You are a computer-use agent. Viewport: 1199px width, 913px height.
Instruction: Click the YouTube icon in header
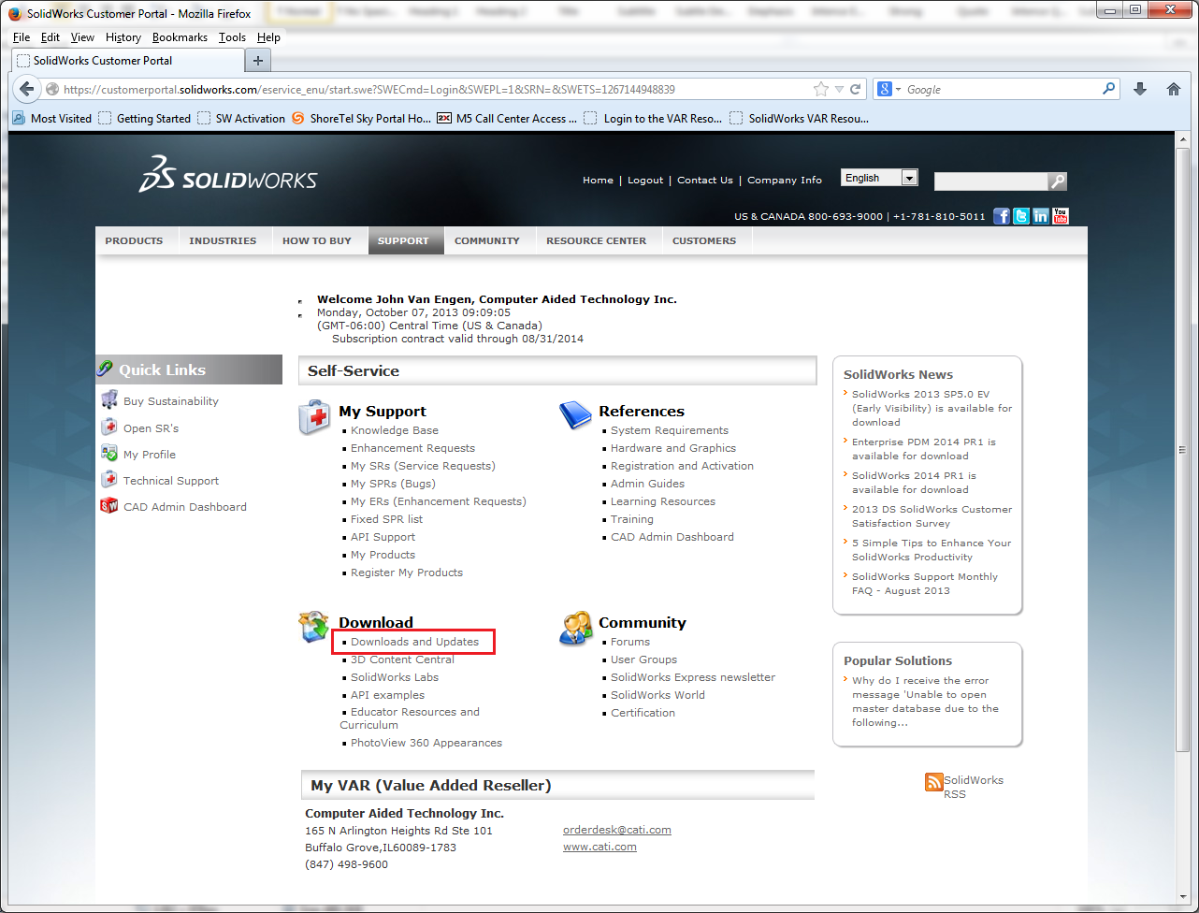1061,216
